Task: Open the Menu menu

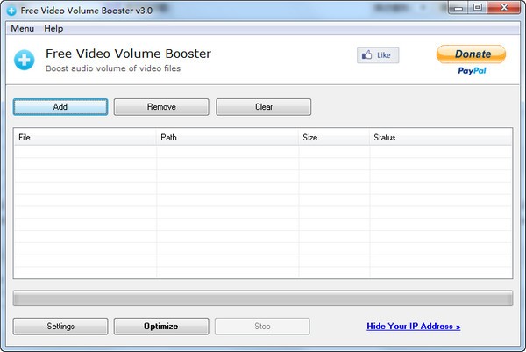Action: [23, 29]
